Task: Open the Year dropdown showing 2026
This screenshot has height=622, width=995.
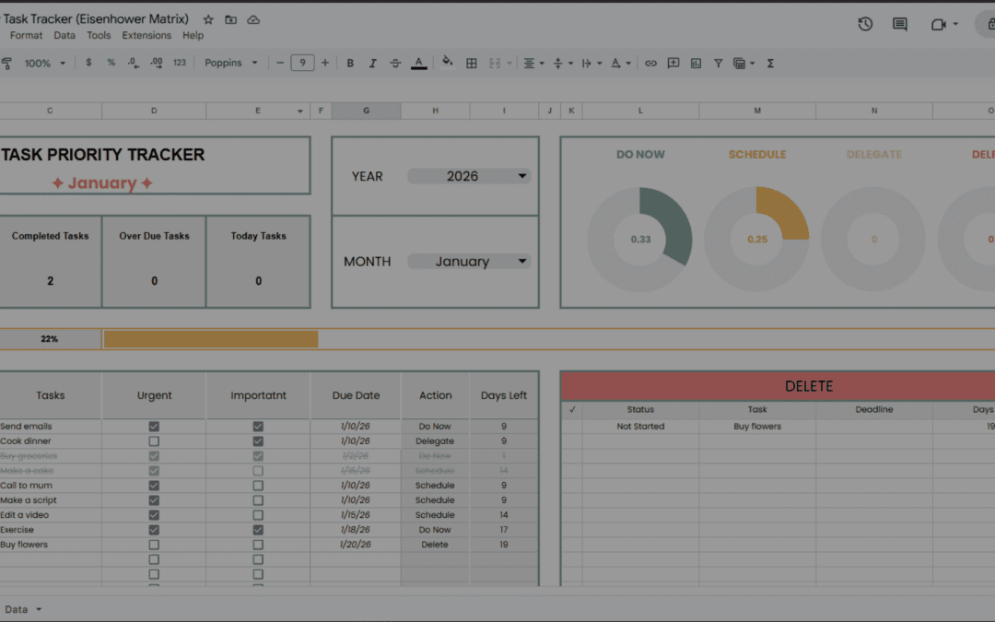Action: pyautogui.click(x=469, y=175)
